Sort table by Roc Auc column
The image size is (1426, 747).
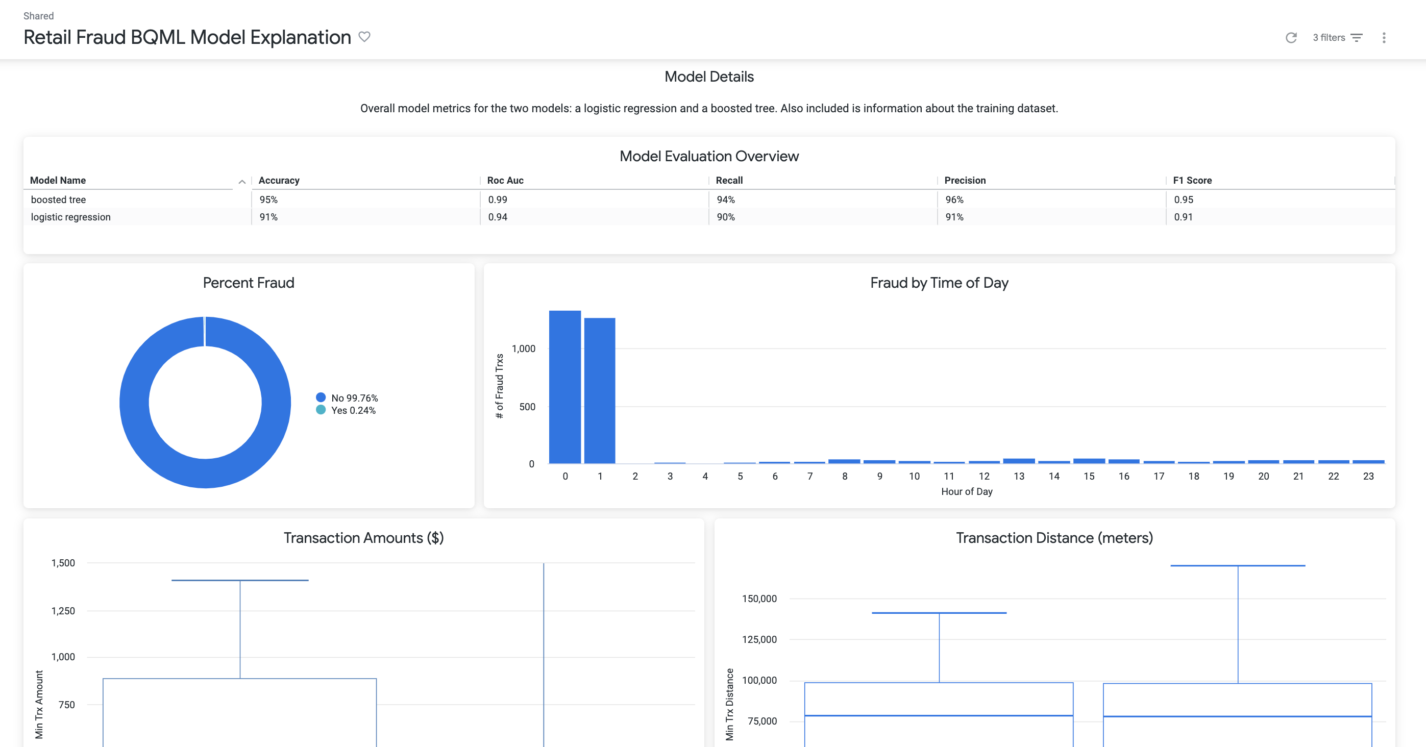(x=505, y=181)
